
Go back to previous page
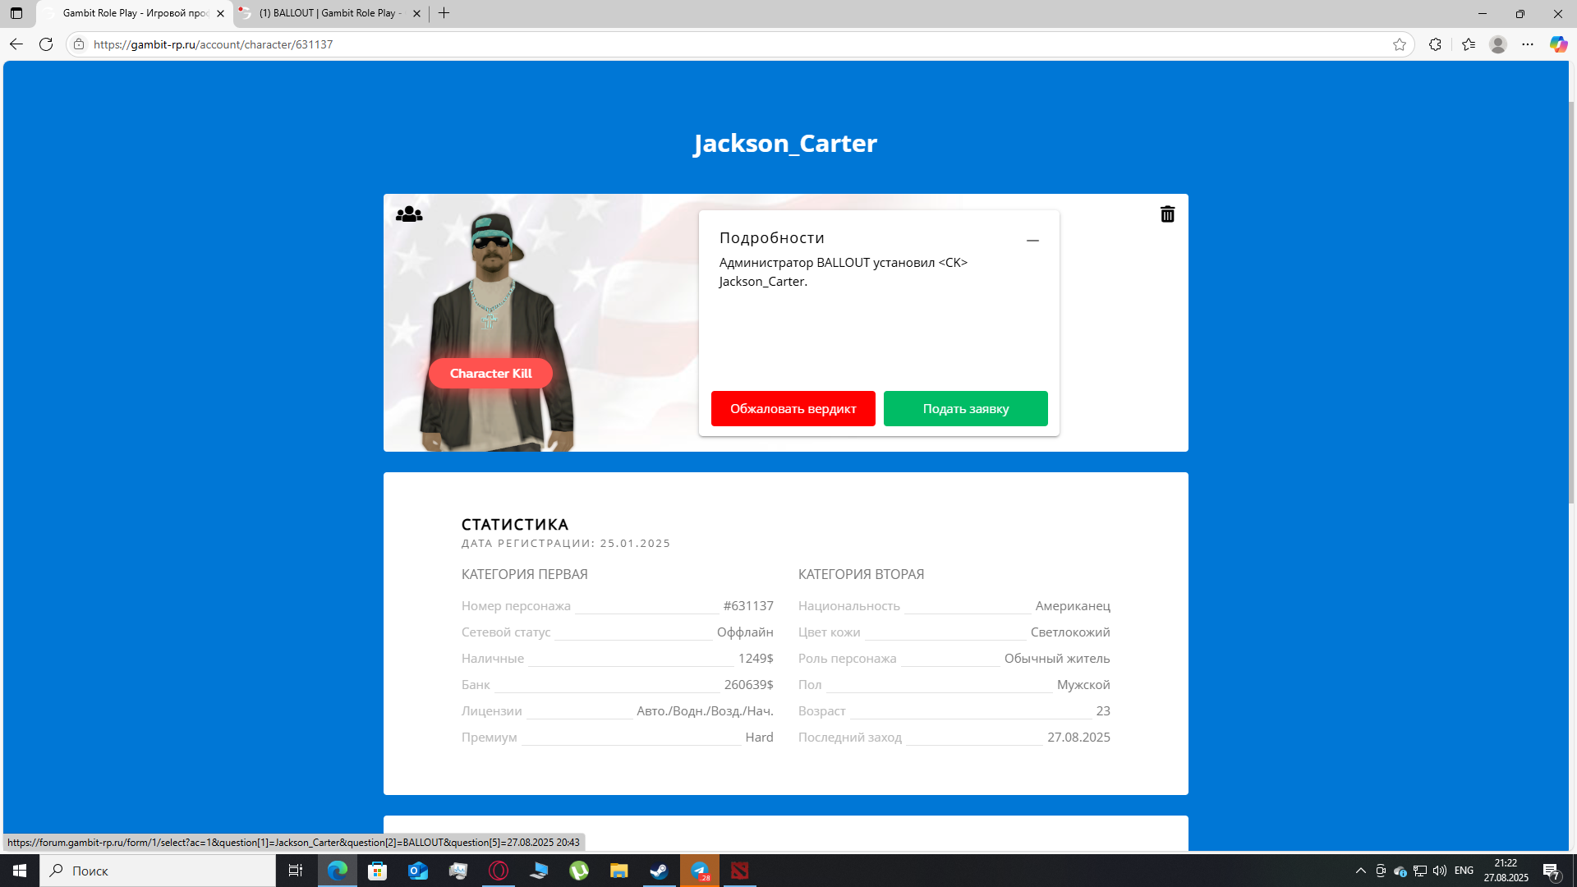click(16, 44)
